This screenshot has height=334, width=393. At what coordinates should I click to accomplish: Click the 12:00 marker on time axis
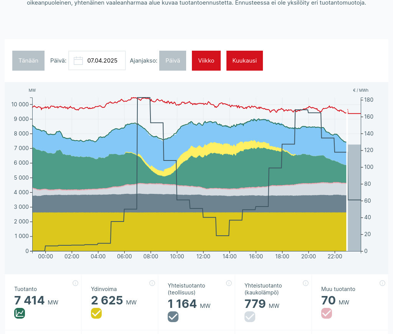(x=203, y=256)
